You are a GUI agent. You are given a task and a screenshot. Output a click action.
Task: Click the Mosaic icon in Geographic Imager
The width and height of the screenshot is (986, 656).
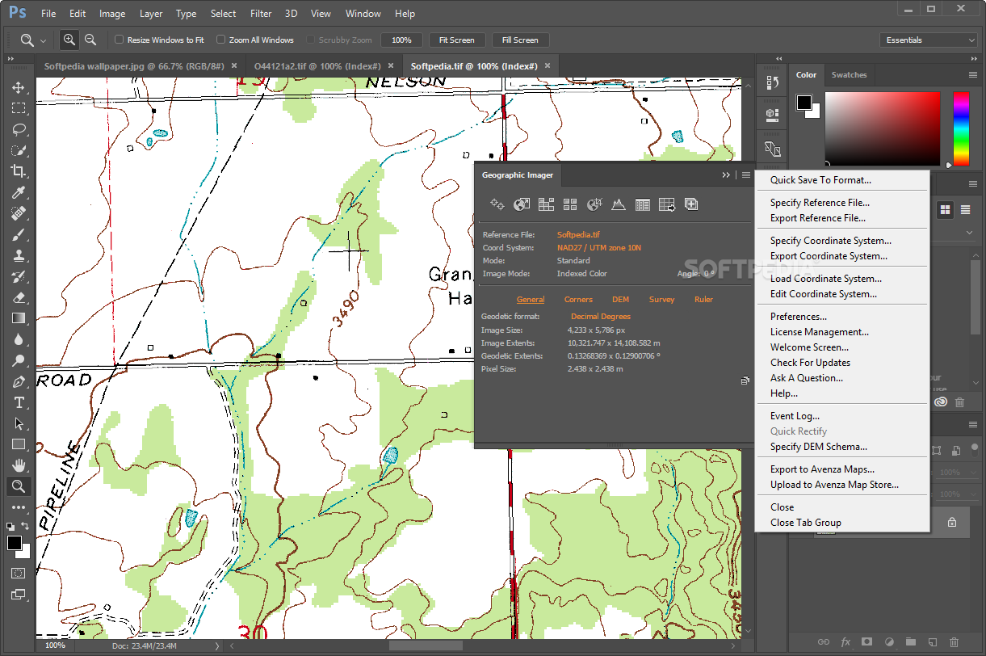(546, 204)
